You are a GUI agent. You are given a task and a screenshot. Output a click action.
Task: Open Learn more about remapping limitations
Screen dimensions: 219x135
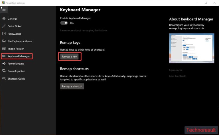point(84,30)
